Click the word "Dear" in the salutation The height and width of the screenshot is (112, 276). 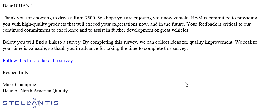pyautogui.click(x=8, y=6)
